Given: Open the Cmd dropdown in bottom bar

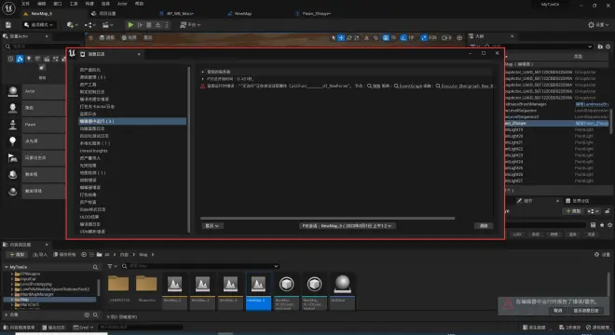Looking at the screenshot, I should pos(84,328).
